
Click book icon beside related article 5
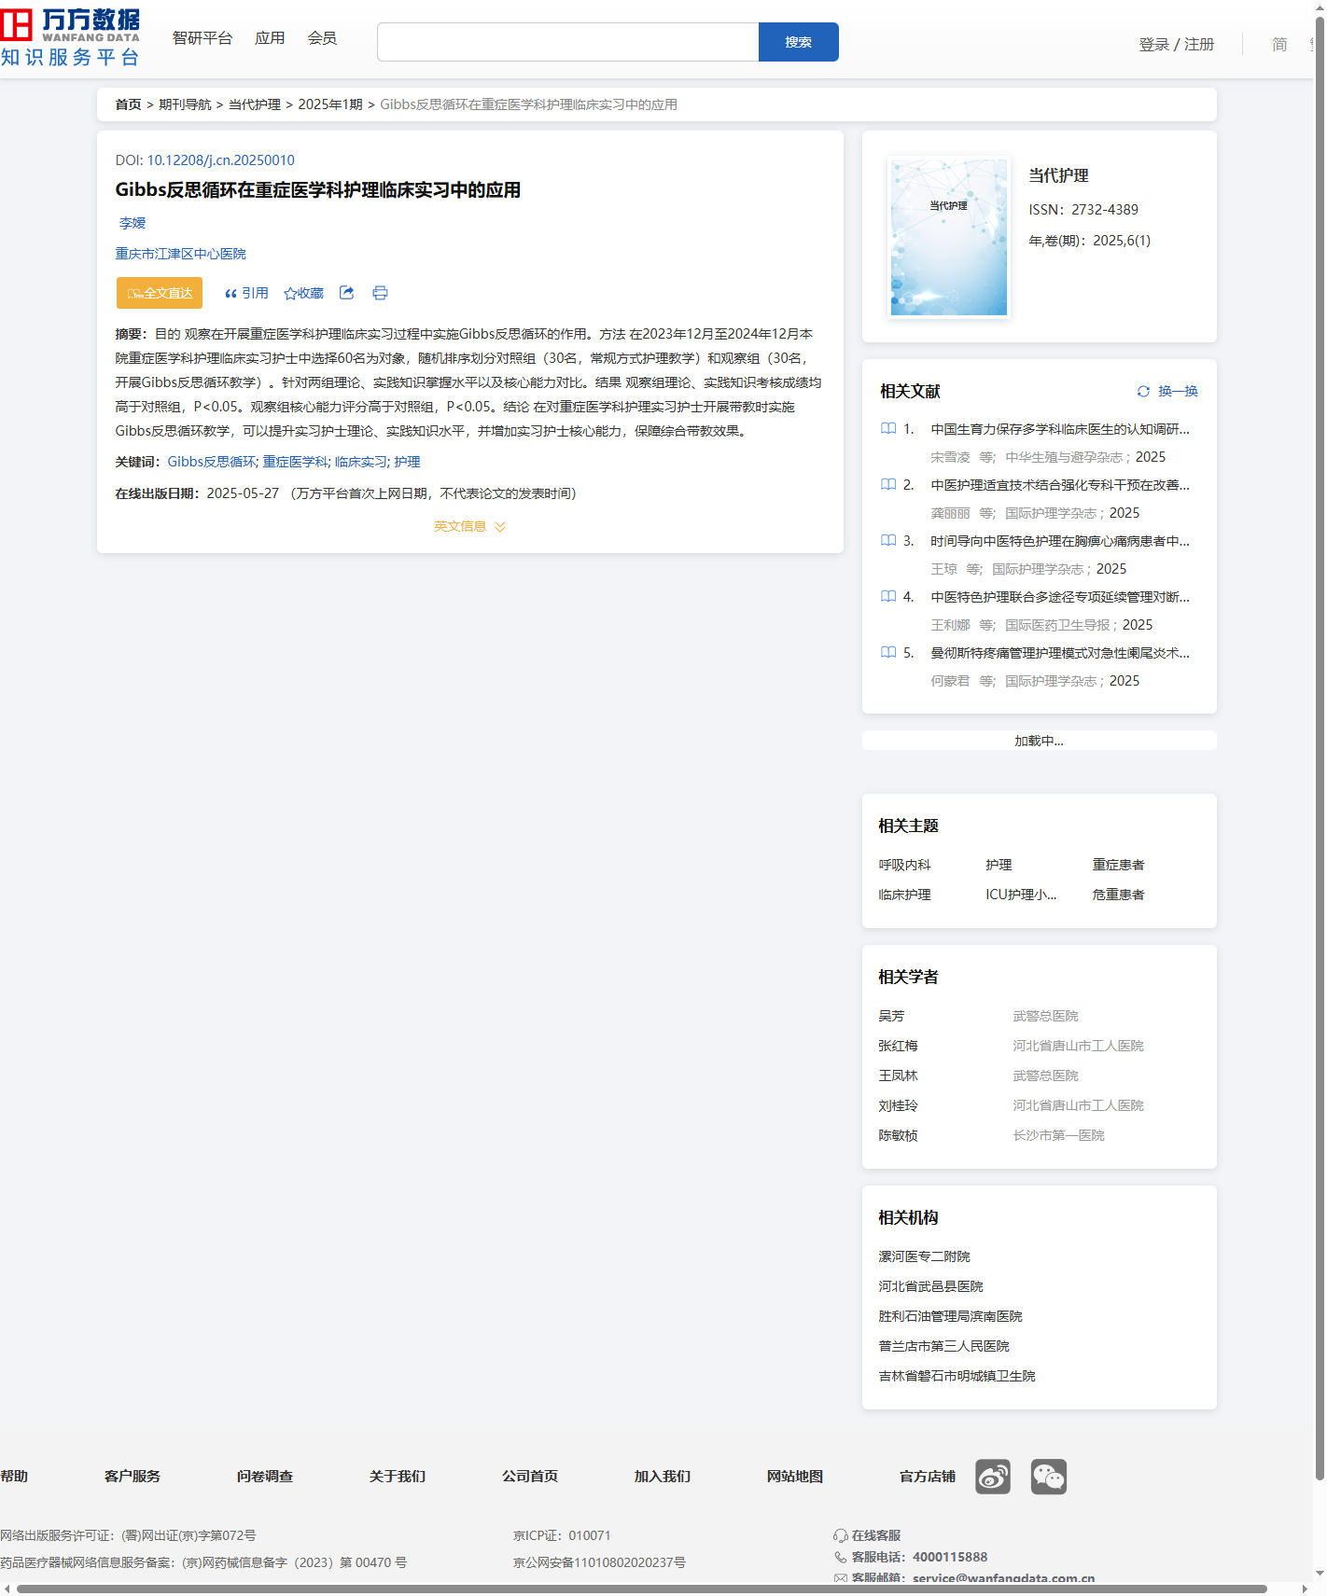pyautogui.click(x=888, y=652)
